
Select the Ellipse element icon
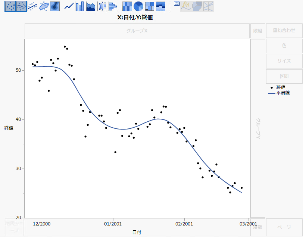(44, 6)
